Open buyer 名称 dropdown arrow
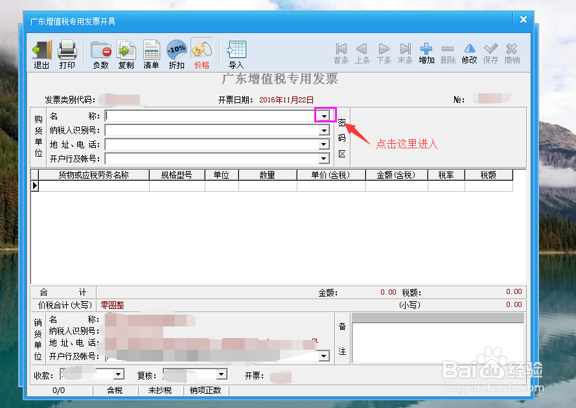576x408 pixels. tap(324, 116)
